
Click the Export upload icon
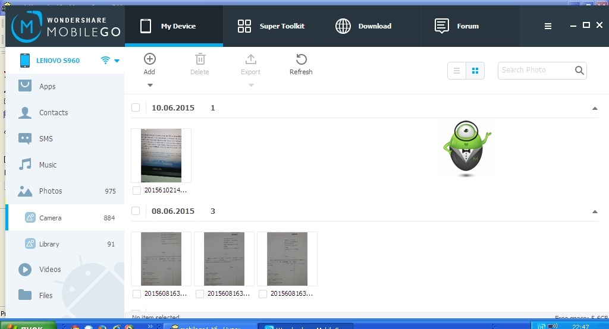pos(251,59)
